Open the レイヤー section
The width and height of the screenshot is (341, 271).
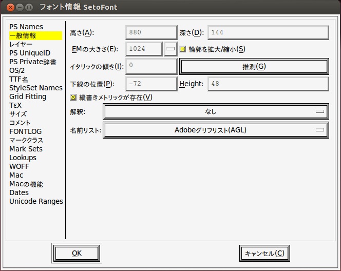(x=21, y=44)
